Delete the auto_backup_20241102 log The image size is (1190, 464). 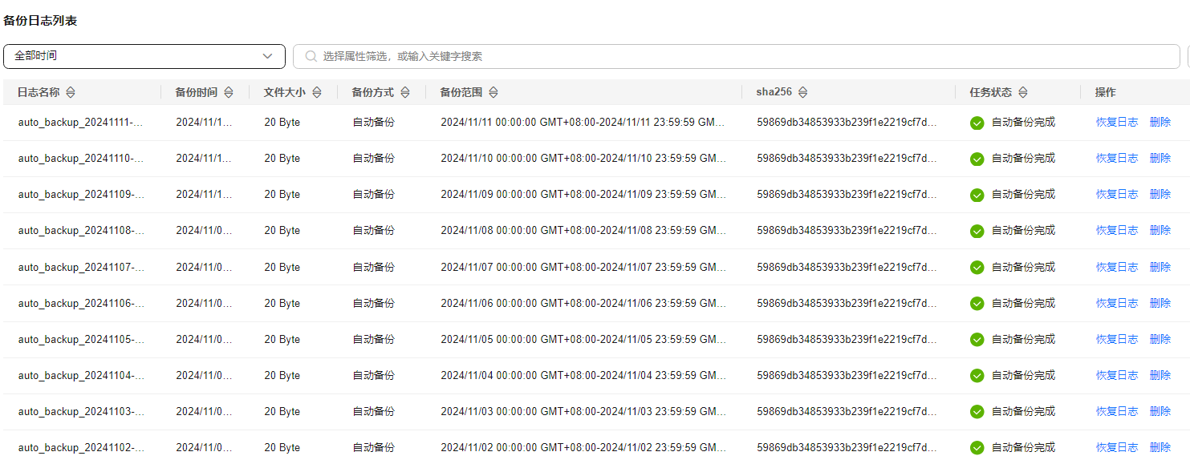tap(1160, 447)
